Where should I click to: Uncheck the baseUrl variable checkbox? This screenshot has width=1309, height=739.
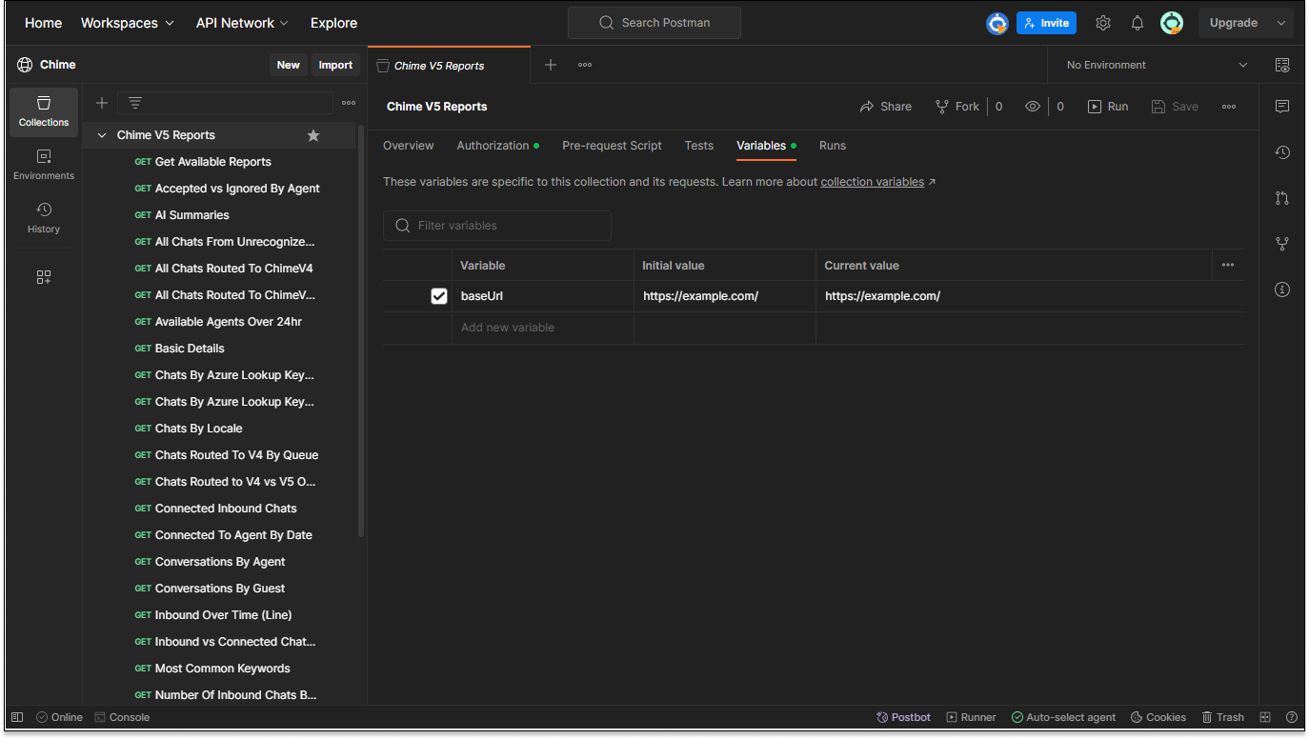pos(439,296)
